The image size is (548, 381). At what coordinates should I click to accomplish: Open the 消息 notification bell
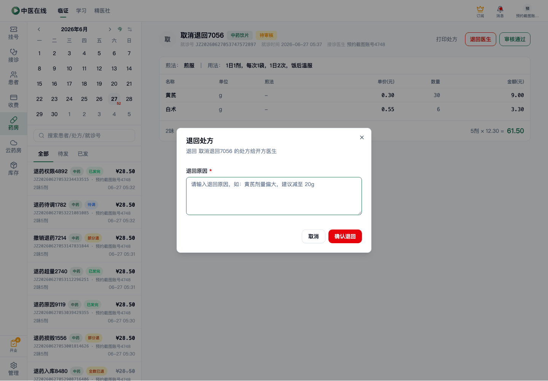[x=500, y=11]
